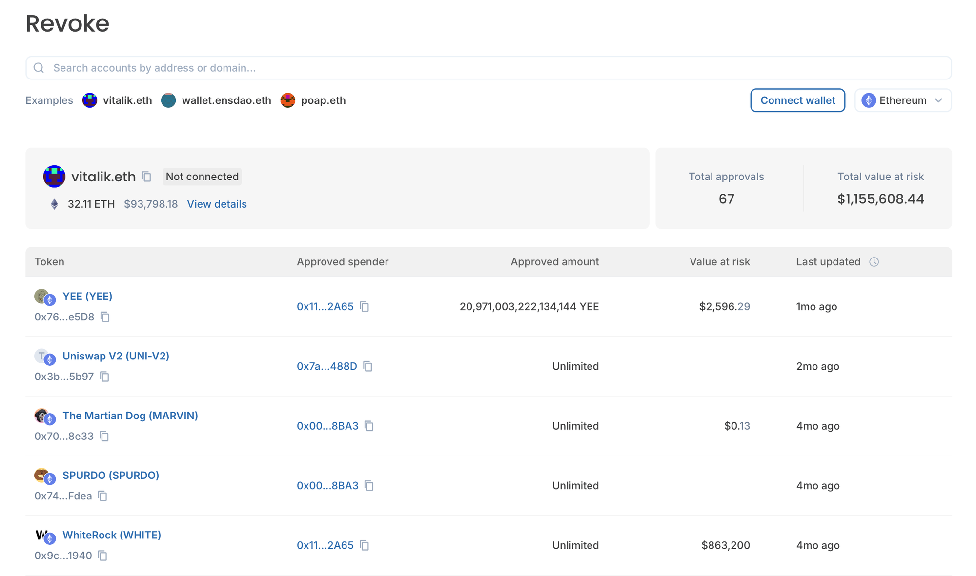Open View details for vitalik.eth balance
This screenshot has height=576, width=976.
point(217,204)
